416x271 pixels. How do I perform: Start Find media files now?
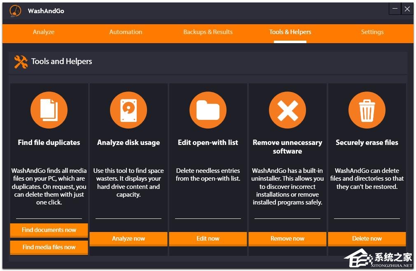coord(49,247)
